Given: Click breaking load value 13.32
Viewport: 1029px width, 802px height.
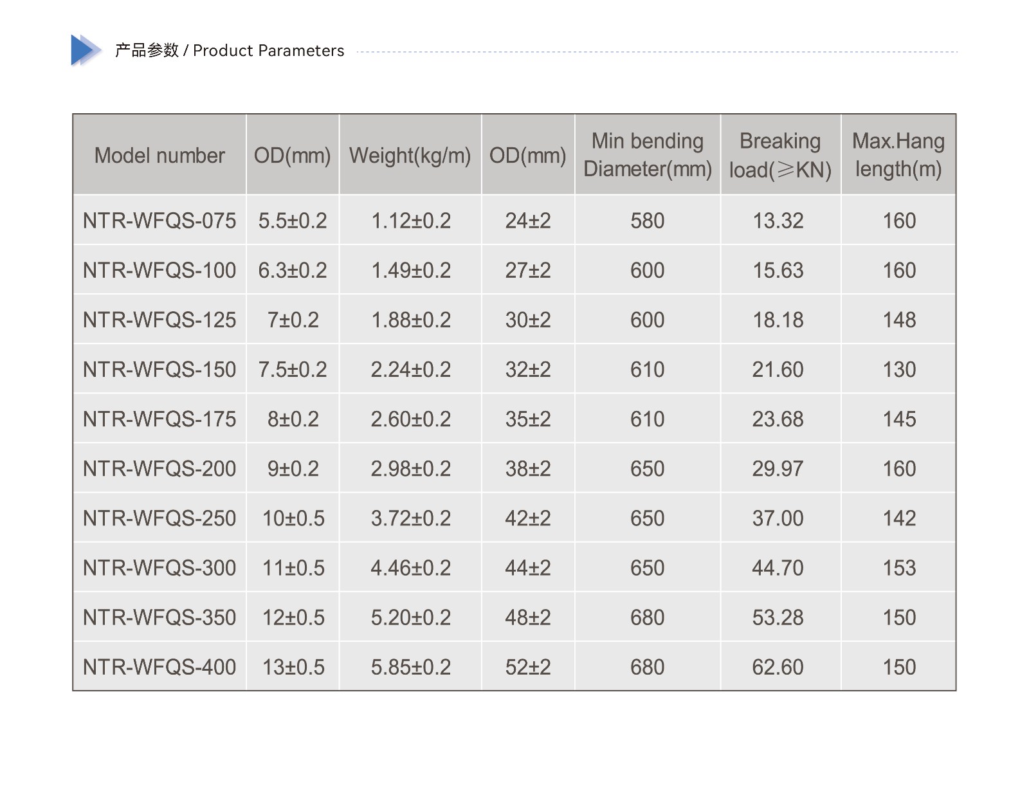Looking at the screenshot, I should (x=778, y=221).
